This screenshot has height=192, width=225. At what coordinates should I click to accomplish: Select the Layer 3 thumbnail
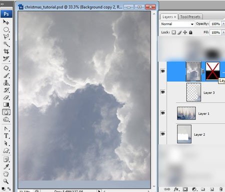click(x=193, y=92)
